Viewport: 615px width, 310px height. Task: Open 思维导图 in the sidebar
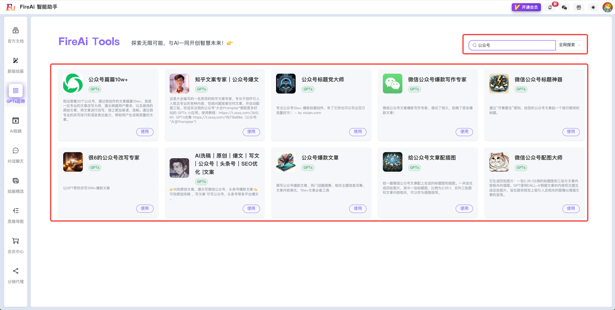coord(15,215)
